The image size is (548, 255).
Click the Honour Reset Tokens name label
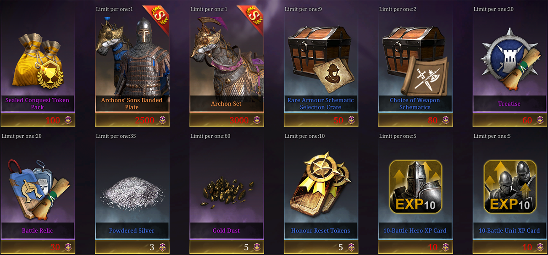tap(321, 231)
